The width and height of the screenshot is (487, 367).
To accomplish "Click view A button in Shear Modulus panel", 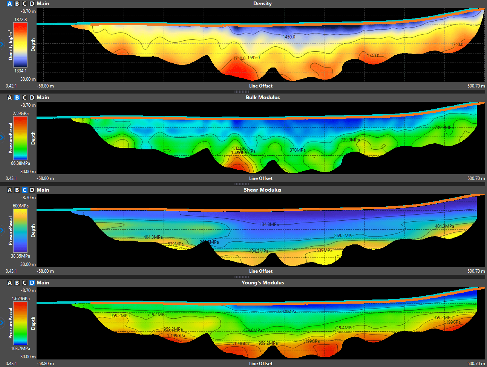I will tap(10, 190).
